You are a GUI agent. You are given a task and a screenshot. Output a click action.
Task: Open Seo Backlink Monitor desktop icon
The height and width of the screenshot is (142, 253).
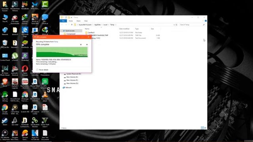pyautogui.click(x=35, y=122)
